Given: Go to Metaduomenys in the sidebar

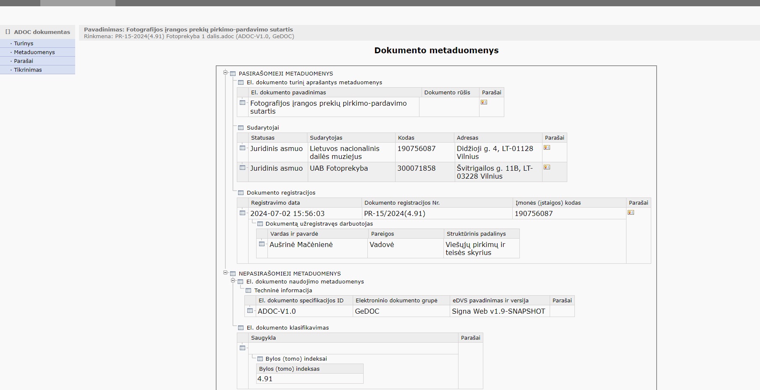Looking at the screenshot, I should coord(34,52).
